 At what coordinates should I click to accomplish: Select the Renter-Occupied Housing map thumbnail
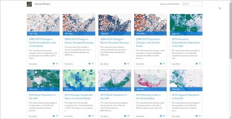pos(115,25)
